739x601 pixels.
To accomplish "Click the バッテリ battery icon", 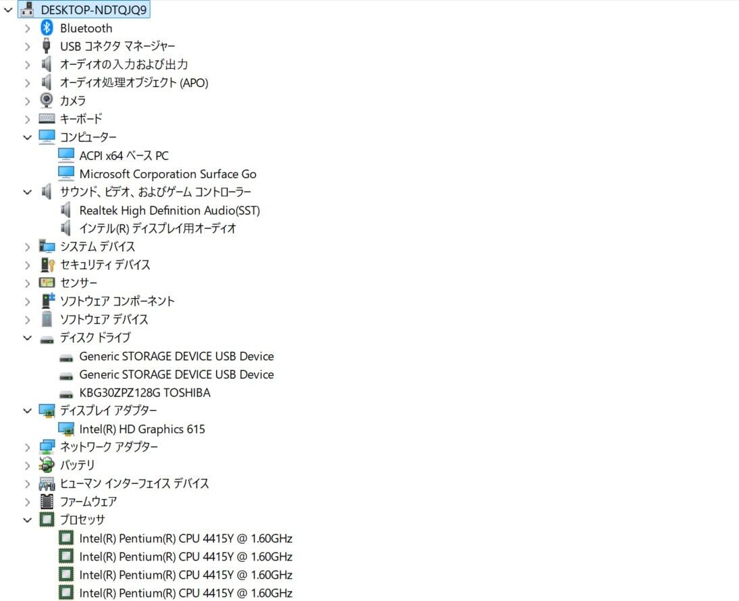I will 47,465.
